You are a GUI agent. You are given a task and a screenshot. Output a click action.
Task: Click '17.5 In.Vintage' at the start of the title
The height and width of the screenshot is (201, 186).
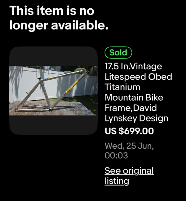133,66
